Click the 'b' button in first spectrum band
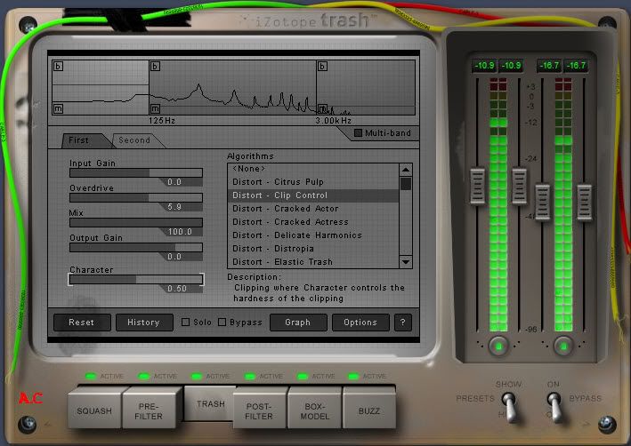 coord(59,67)
